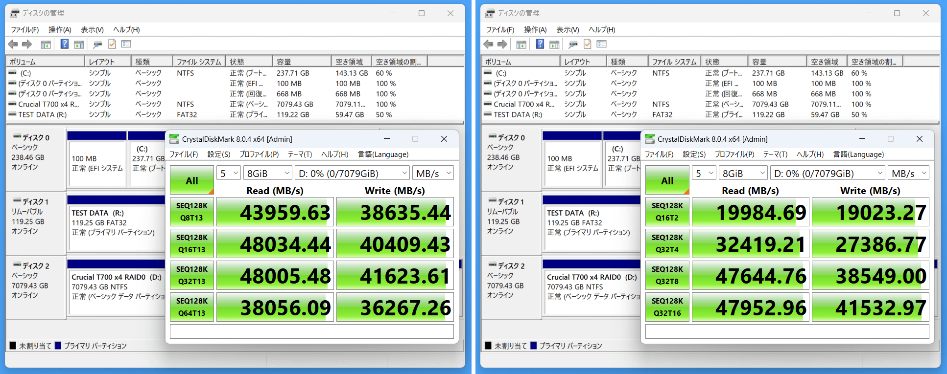This screenshot has width=947, height=374.
Task: Action pane icon after help icon, left Disk Management
Action: (x=78, y=44)
